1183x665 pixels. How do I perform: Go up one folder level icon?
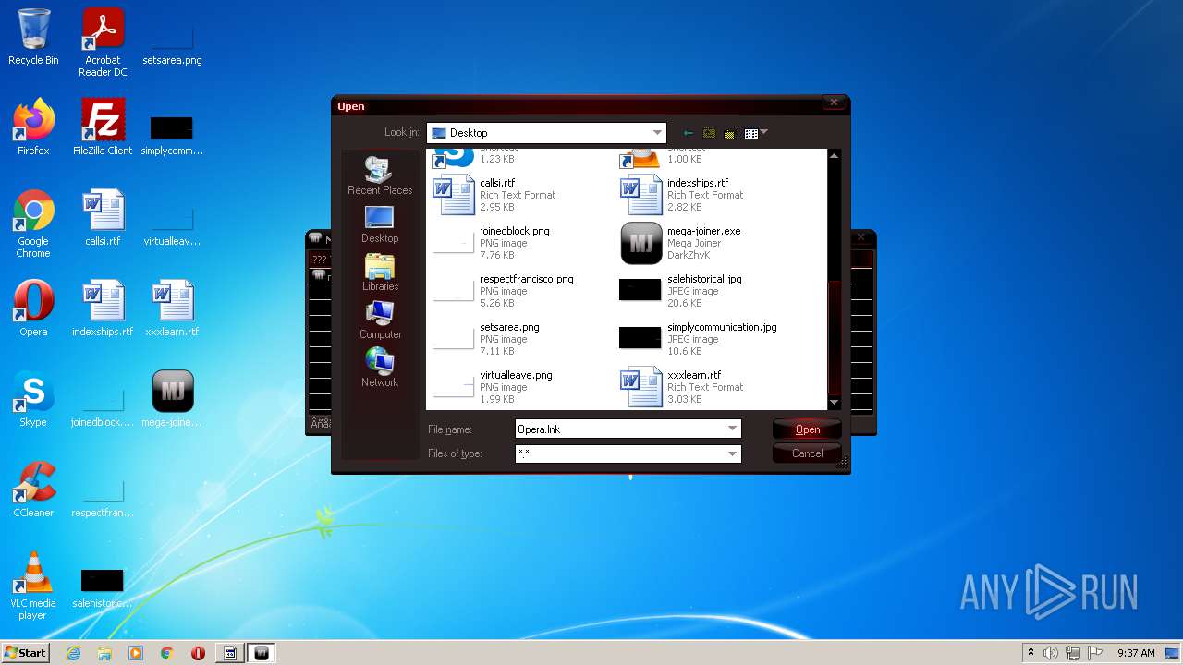(709, 133)
